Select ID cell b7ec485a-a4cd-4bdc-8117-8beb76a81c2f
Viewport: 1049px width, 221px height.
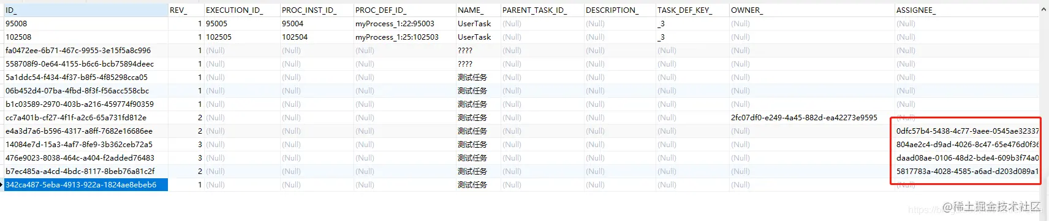pos(86,172)
